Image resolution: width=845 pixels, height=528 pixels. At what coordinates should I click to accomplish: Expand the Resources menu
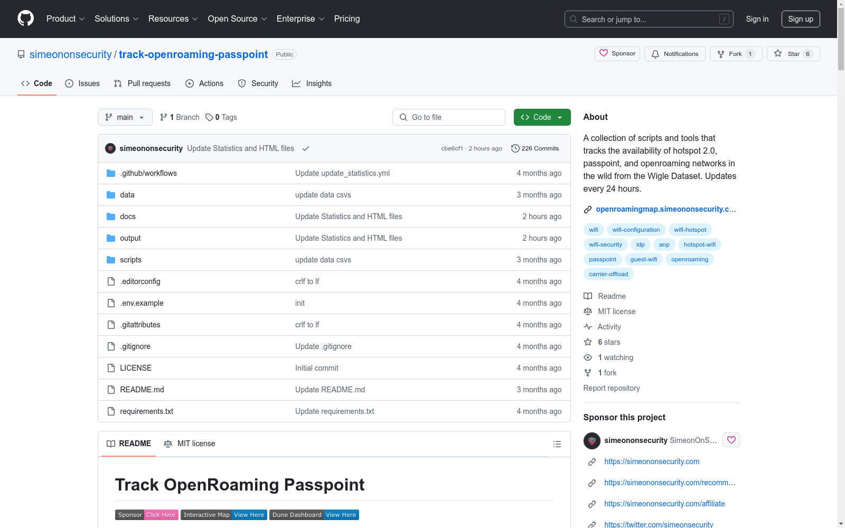(x=173, y=19)
